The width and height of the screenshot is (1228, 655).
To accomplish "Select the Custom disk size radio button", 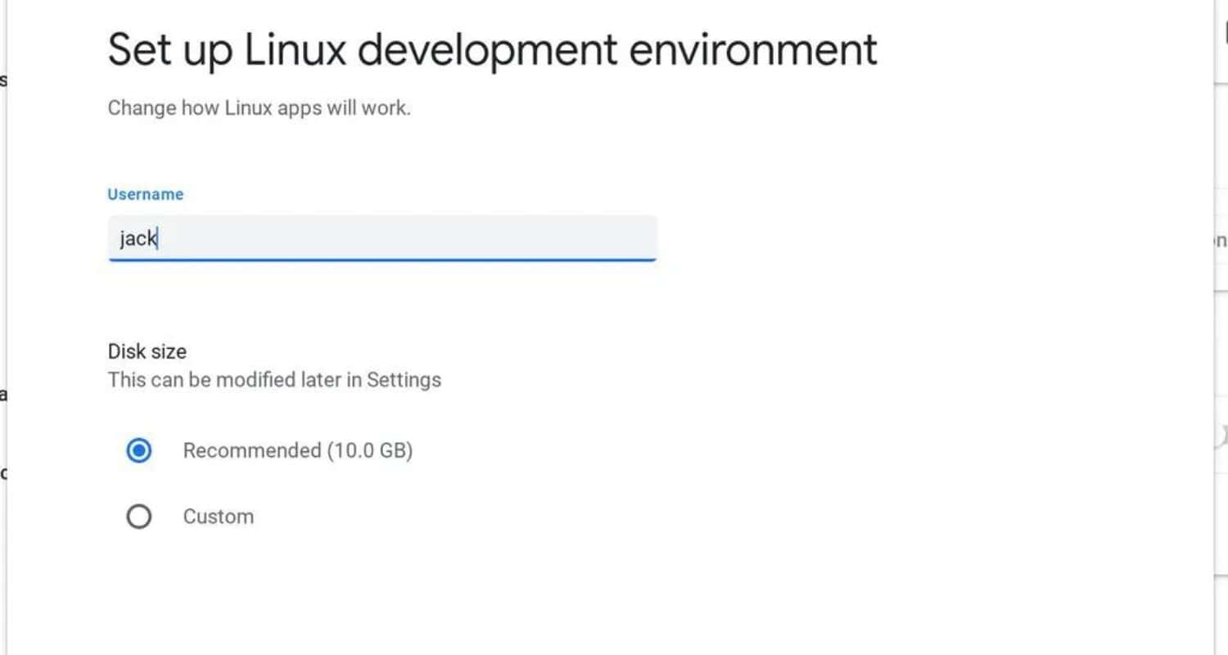I will click(x=139, y=517).
